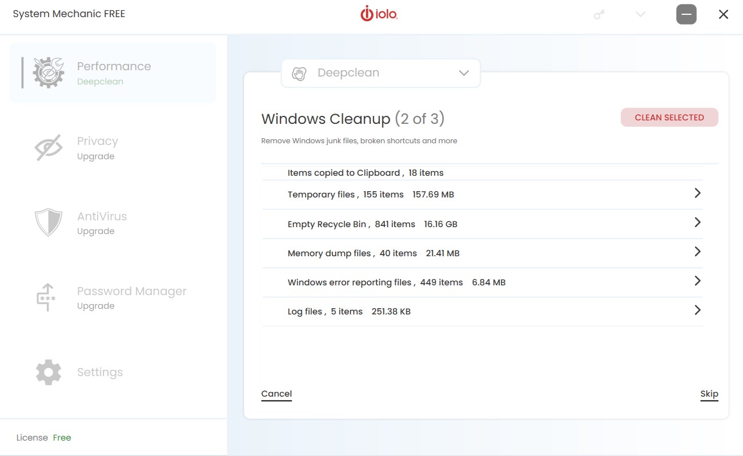Click the Privacy crossed-eye icon
Viewport: 743px width, 456px height.
tap(49, 148)
